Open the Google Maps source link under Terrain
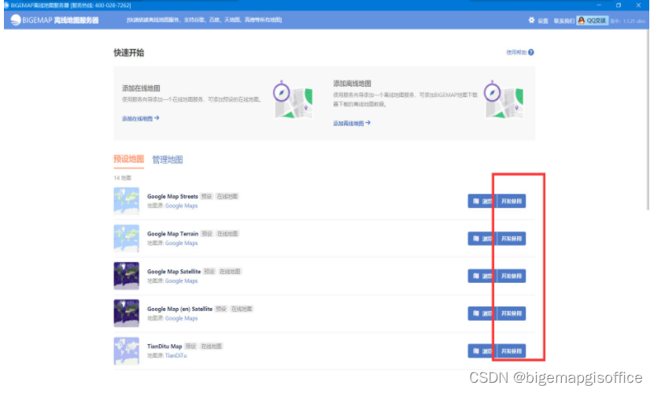Image resolution: width=654 pixels, height=393 pixels. (x=182, y=243)
